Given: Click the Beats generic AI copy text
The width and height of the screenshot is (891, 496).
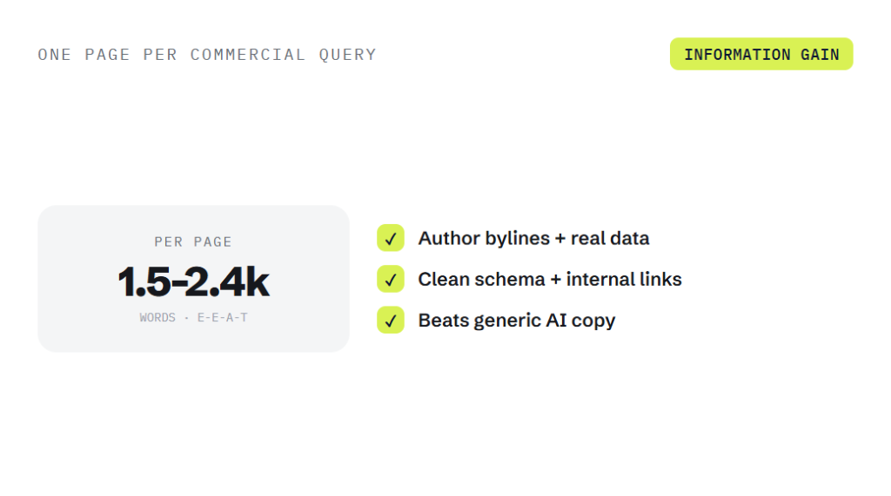Looking at the screenshot, I should [x=517, y=321].
